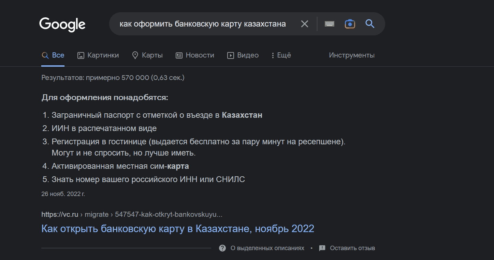Screen dimensions: 494x260
Task: Switch to the Карты tab
Action: coord(147,55)
